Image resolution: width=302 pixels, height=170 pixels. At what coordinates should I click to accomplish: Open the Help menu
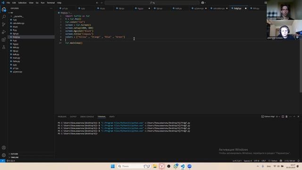click(x=59, y=3)
